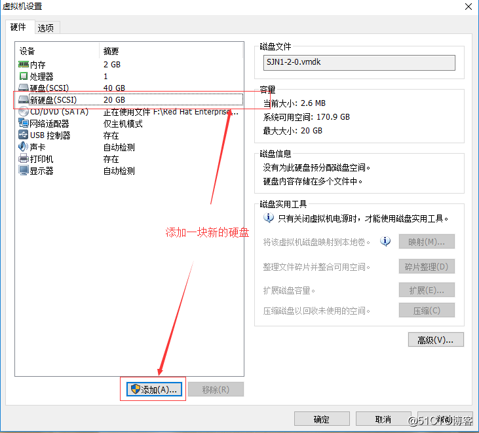The image size is (479, 433).
Task: Click the shield icon on 添加 button
Action: tap(136, 389)
